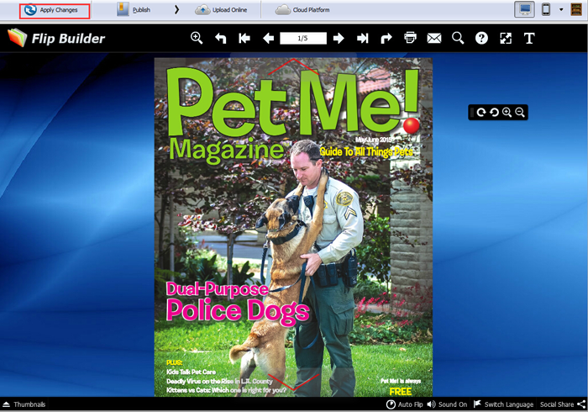Jump to the last page

tap(363, 38)
